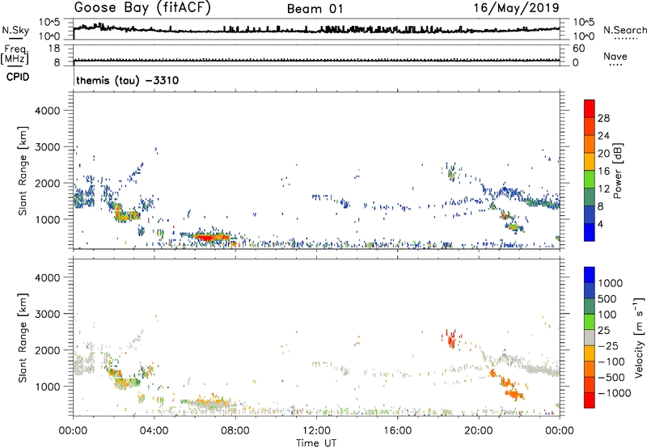This screenshot has height=448, width=647.
Task: Click the 'CPID' label
Action: 18,77
